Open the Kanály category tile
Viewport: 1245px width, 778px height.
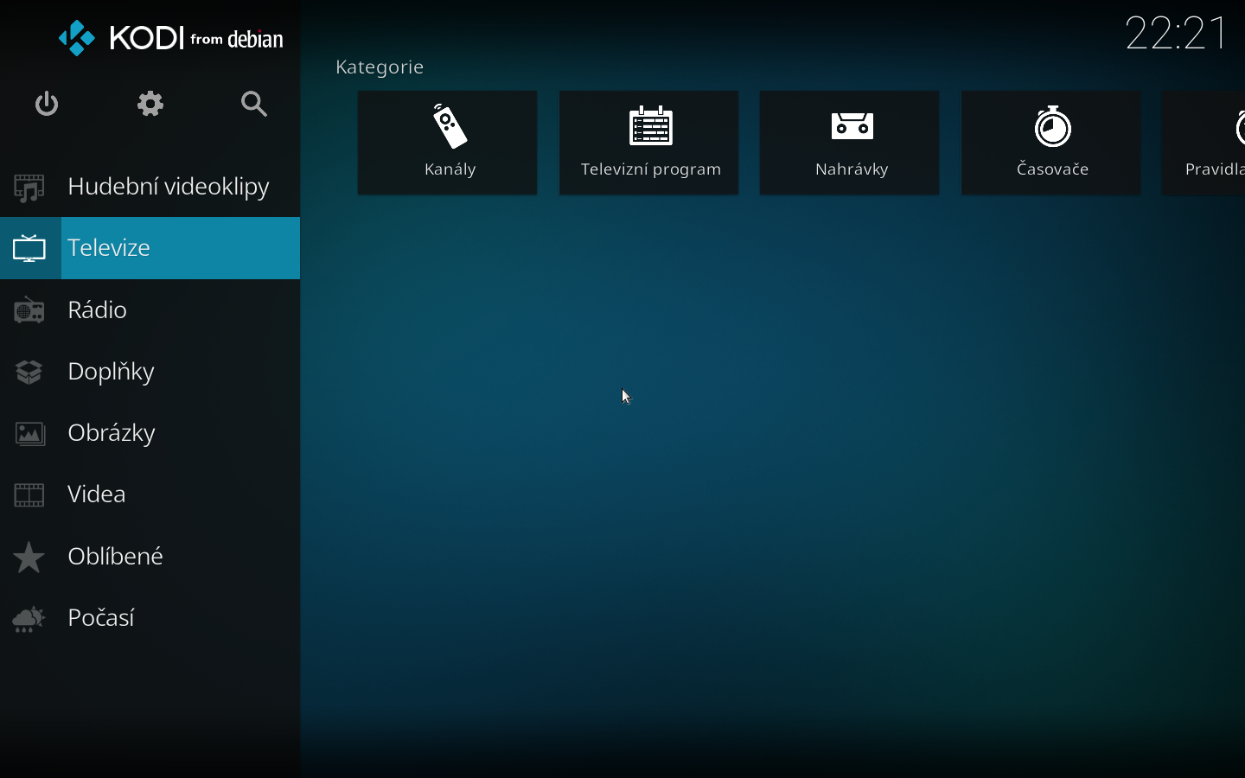tap(447, 143)
